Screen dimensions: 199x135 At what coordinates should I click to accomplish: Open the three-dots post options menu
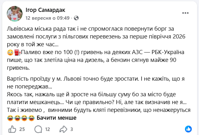click(185, 13)
